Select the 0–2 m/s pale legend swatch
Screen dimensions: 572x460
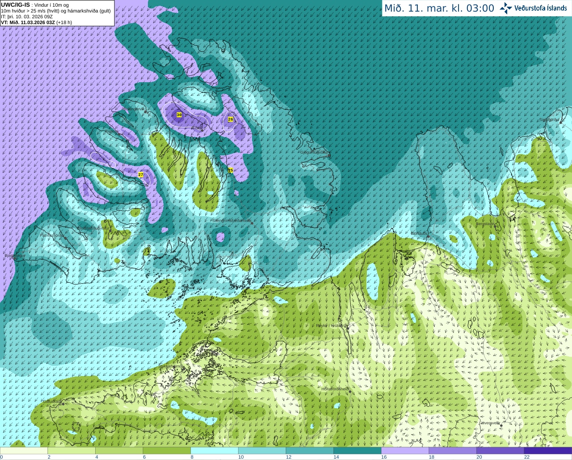(24, 451)
